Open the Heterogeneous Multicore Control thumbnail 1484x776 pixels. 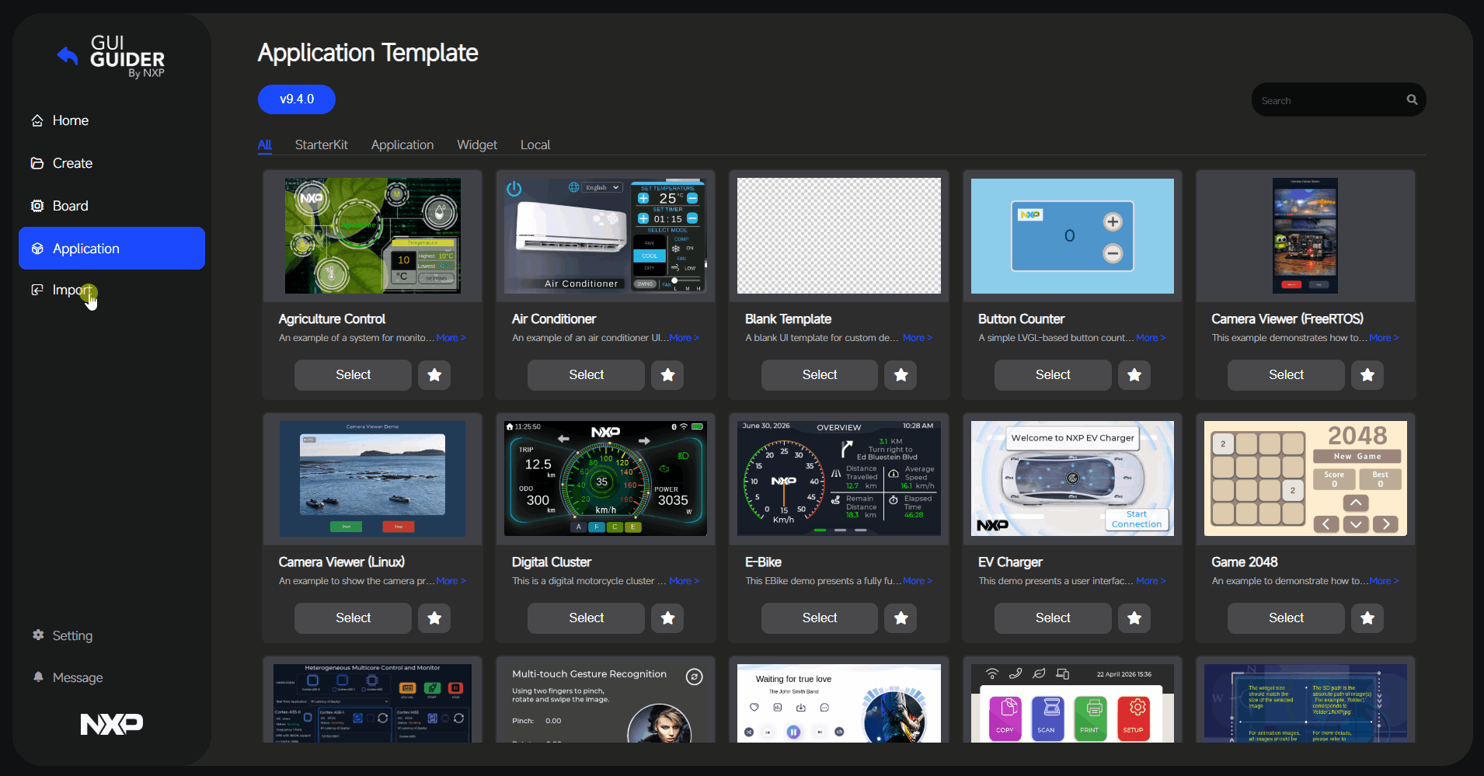pyautogui.click(x=373, y=703)
